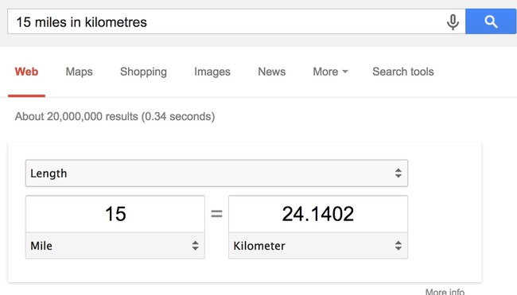Click the More info link
The height and width of the screenshot is (295, 517).
point(445,291)
